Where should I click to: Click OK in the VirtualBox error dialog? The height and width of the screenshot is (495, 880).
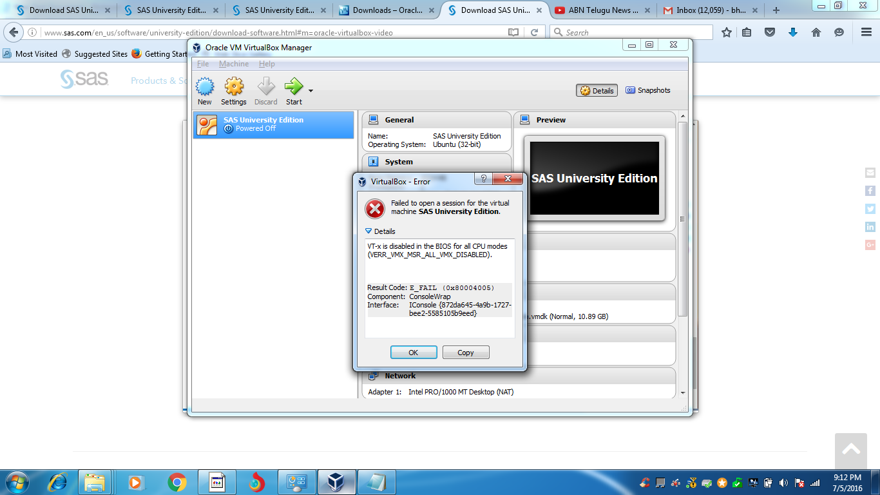pyautogui.click(x=414, y=353)
